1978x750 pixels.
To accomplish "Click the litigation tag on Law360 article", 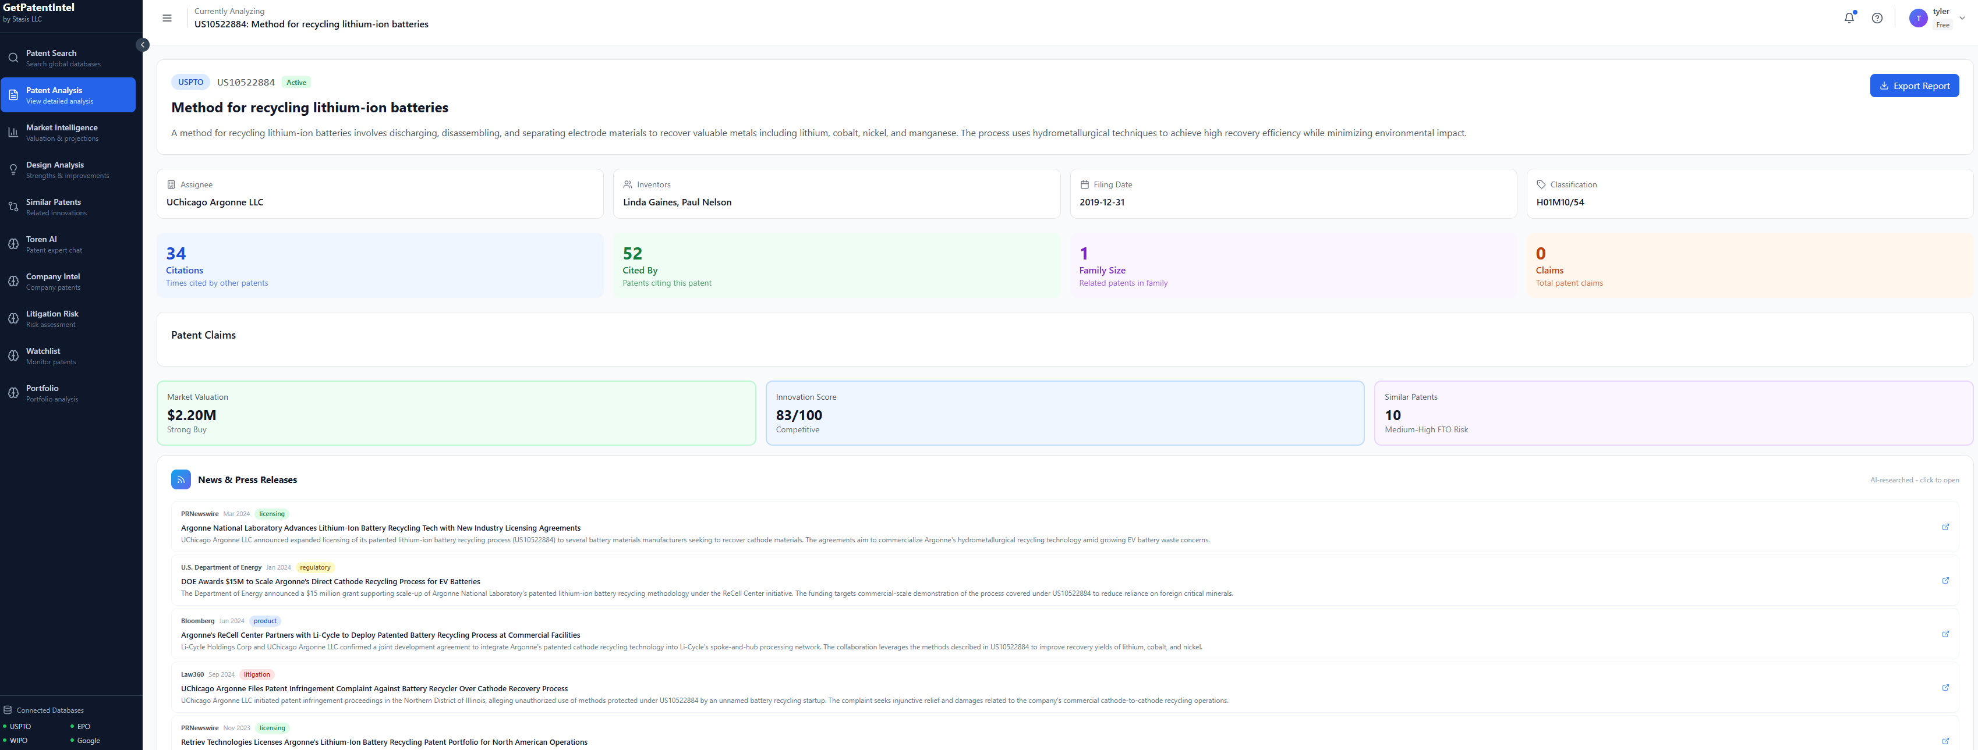I will tap(256, 675).
